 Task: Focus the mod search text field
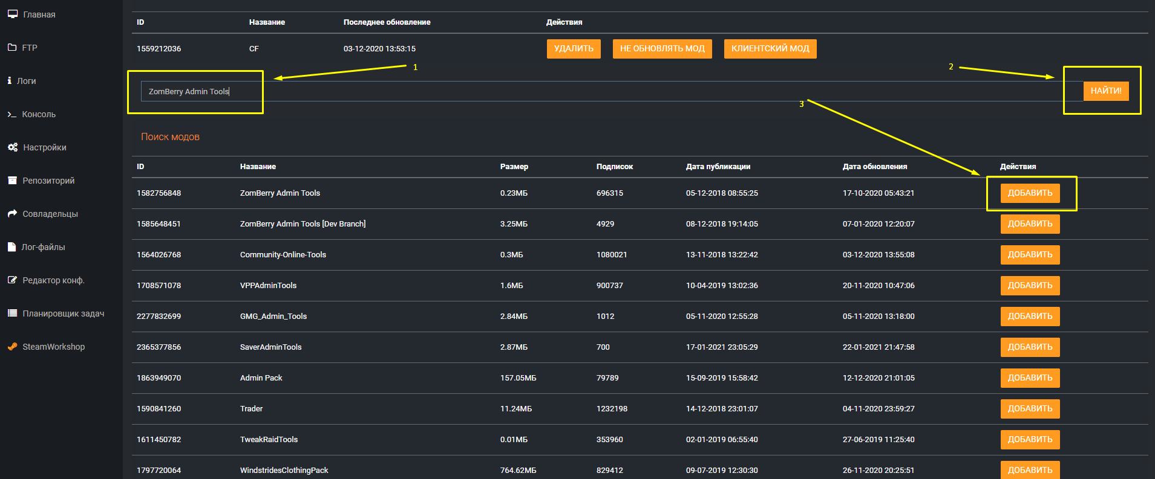pyautogui.click(x=605, y=91)
